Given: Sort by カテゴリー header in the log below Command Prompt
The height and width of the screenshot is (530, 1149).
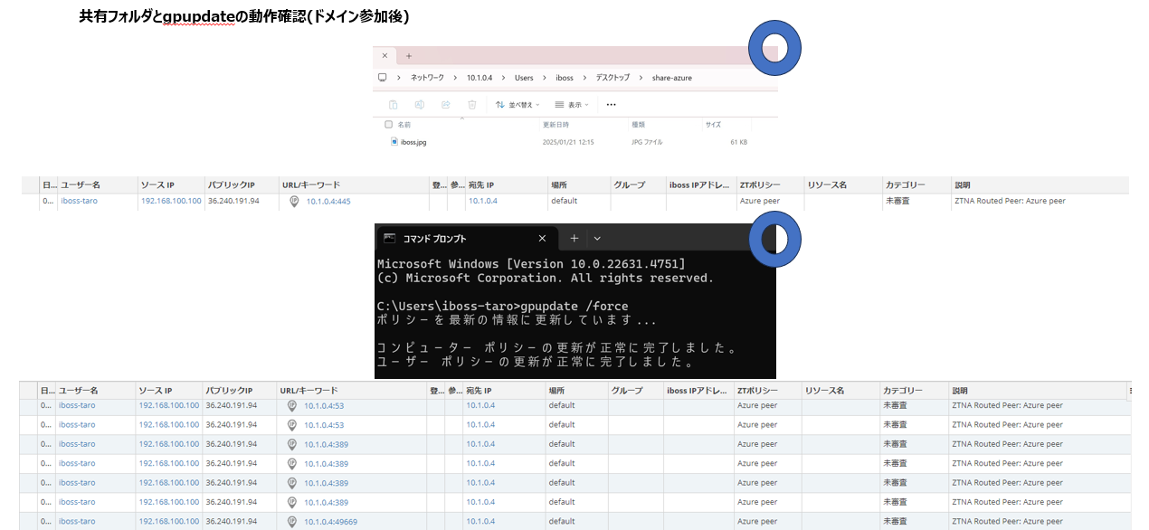Looking at the screenshot, I should tap(903, 391).
